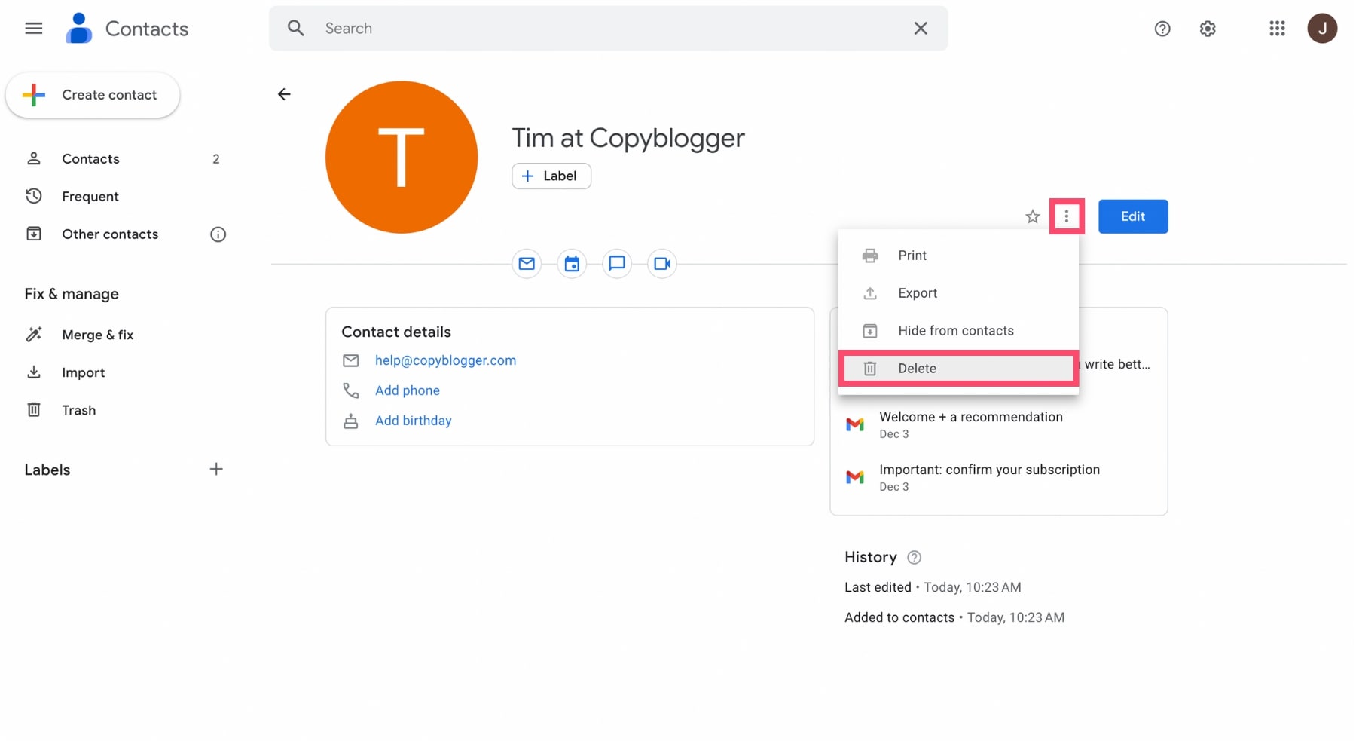The width and height of the screenshot is (1356, 741).
Task: Click the email envelope icon in Contact details
Action: [x=351, y=361]
